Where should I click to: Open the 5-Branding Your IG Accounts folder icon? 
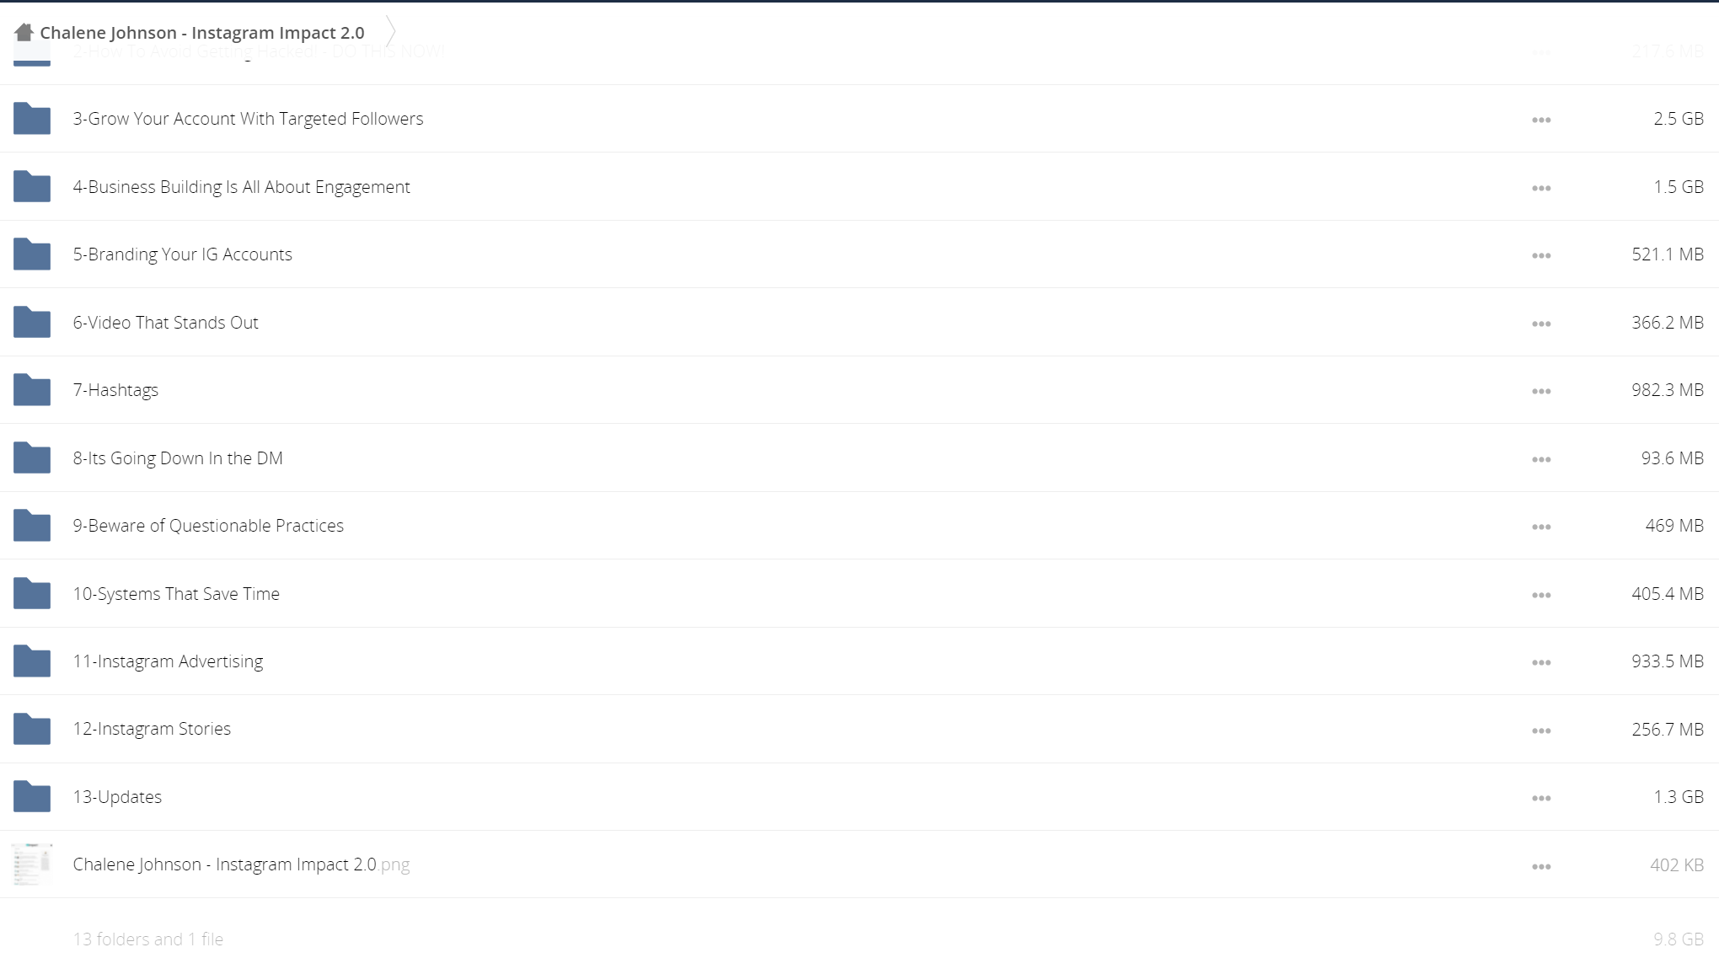click(32, 254)
